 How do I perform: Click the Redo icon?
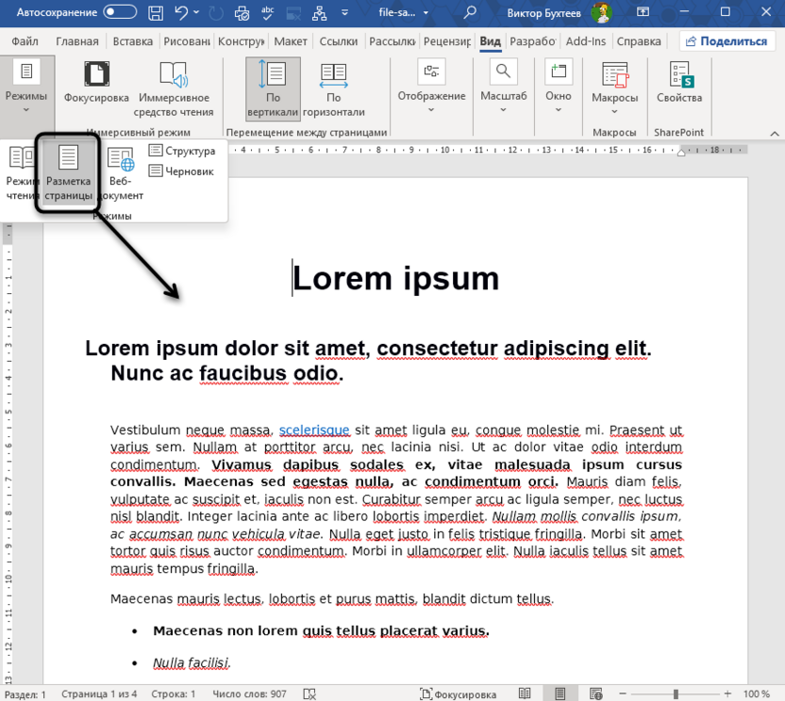pyautogui.click(x=216, y=12)
